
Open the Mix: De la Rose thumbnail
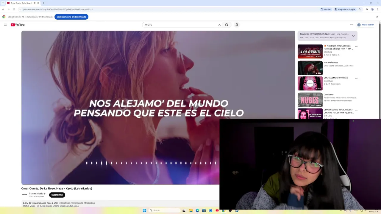tap(310, 68)
